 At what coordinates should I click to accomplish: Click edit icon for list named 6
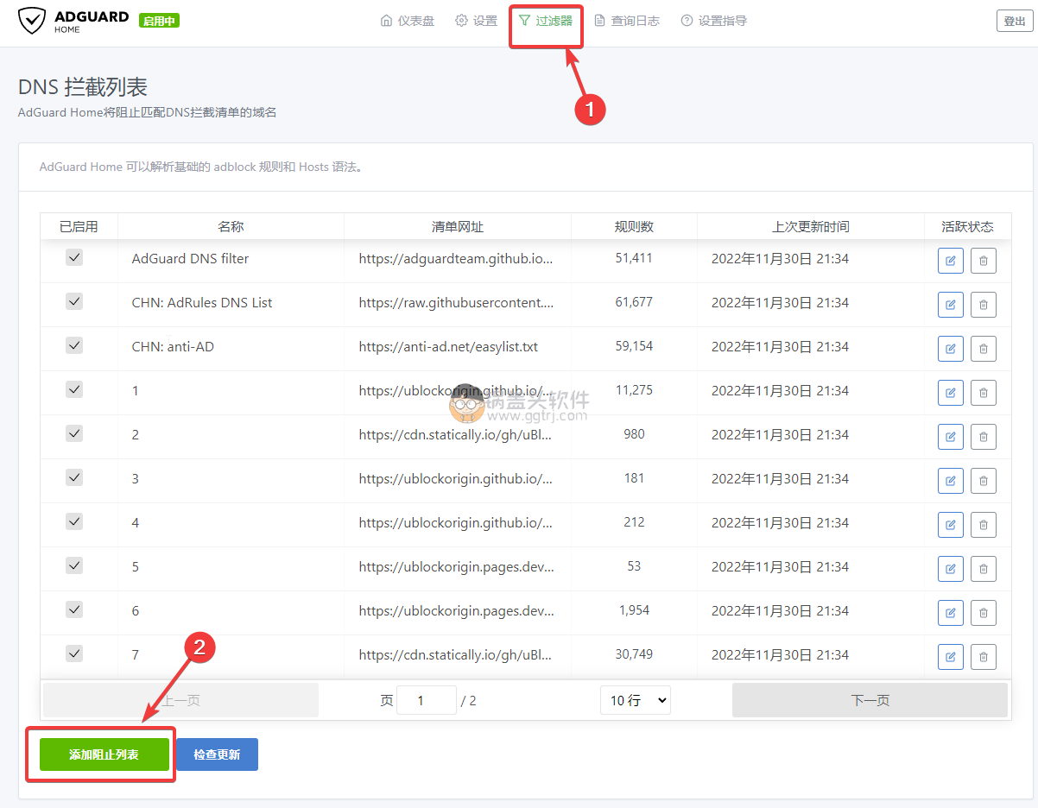951,613
